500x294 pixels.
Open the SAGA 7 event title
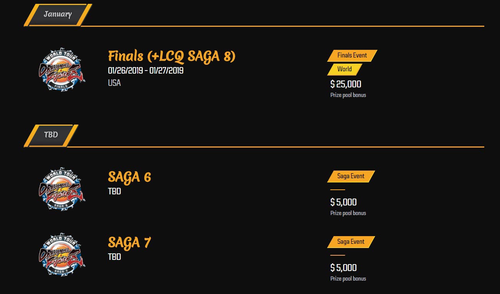point(129,243)
